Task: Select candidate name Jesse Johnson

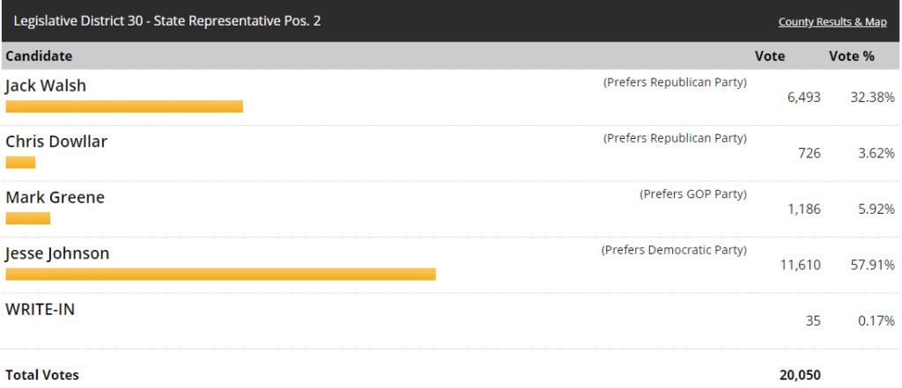Action: pyautogui.click(x=57, y=253)
